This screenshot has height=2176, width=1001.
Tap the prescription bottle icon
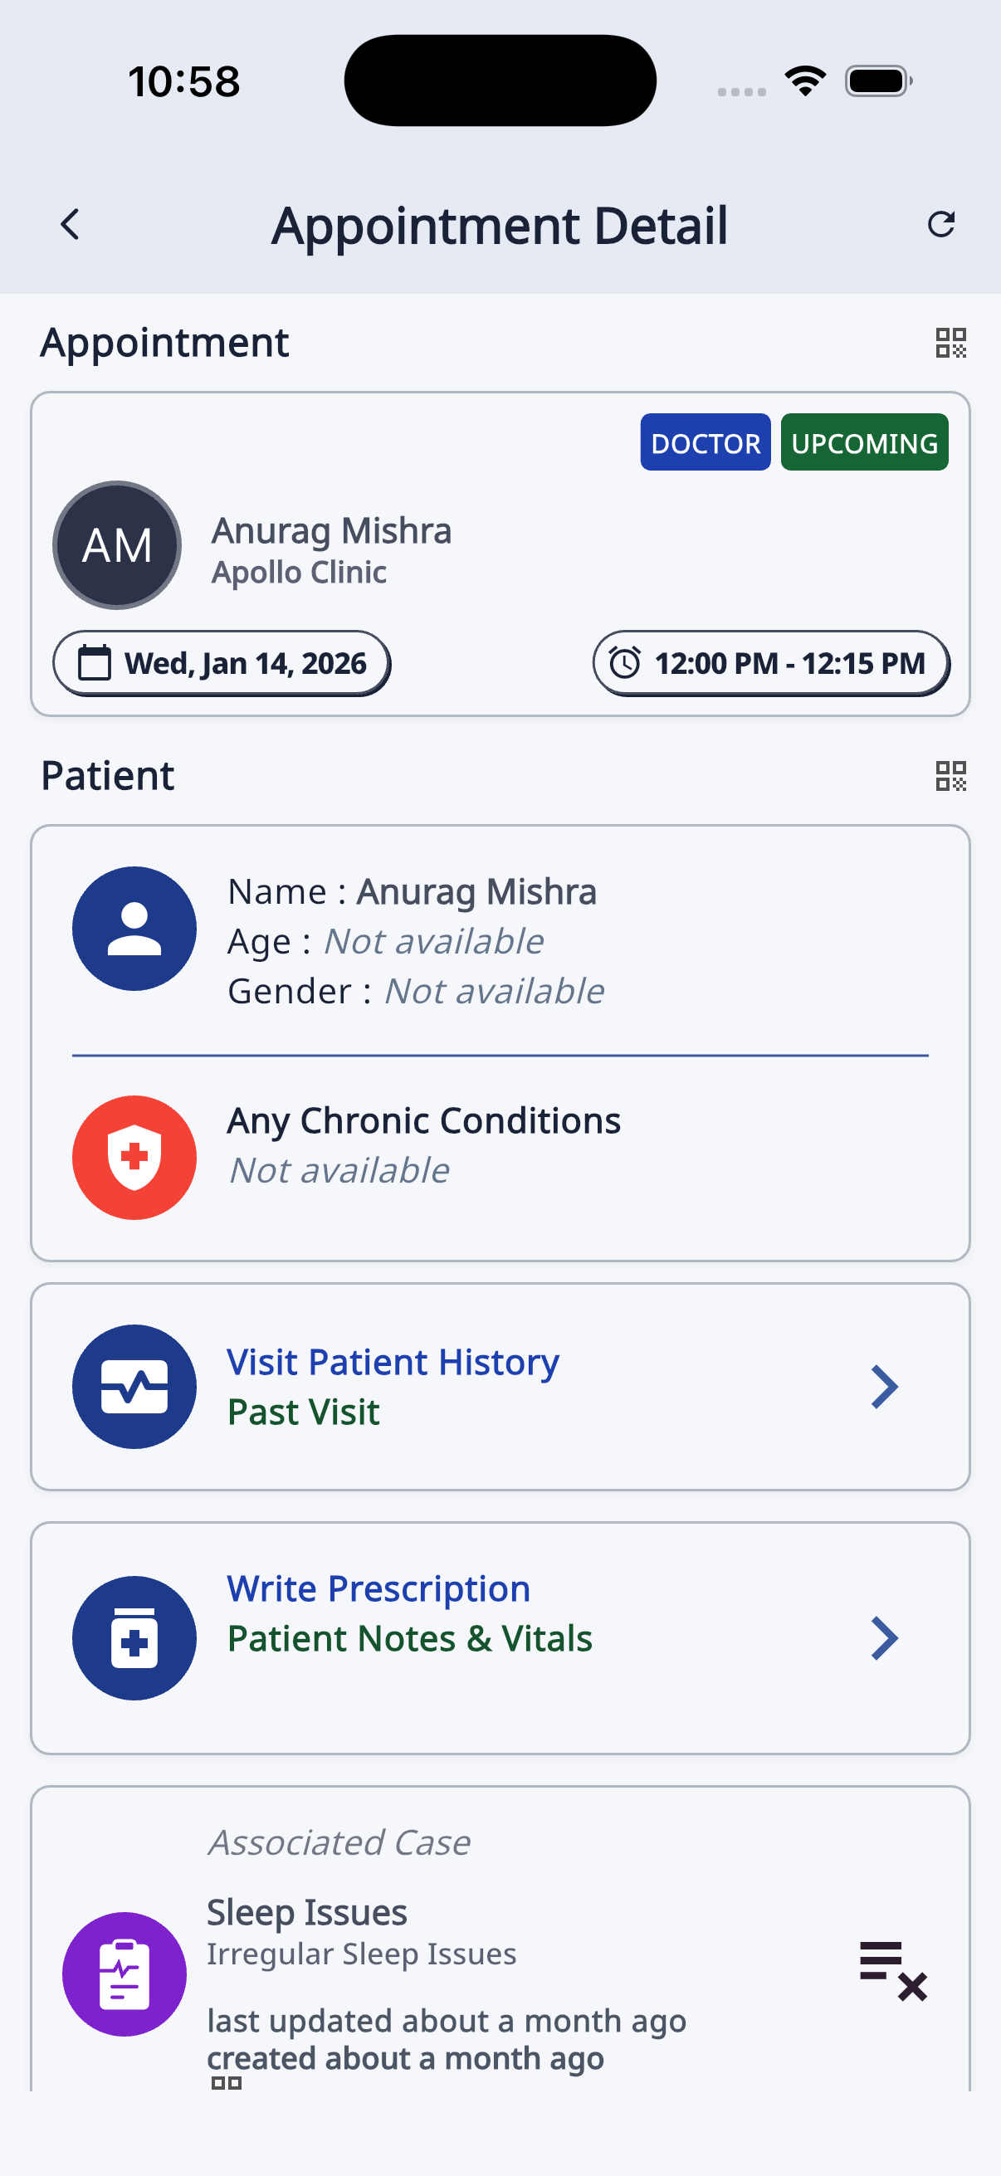tap(134, 1638)
